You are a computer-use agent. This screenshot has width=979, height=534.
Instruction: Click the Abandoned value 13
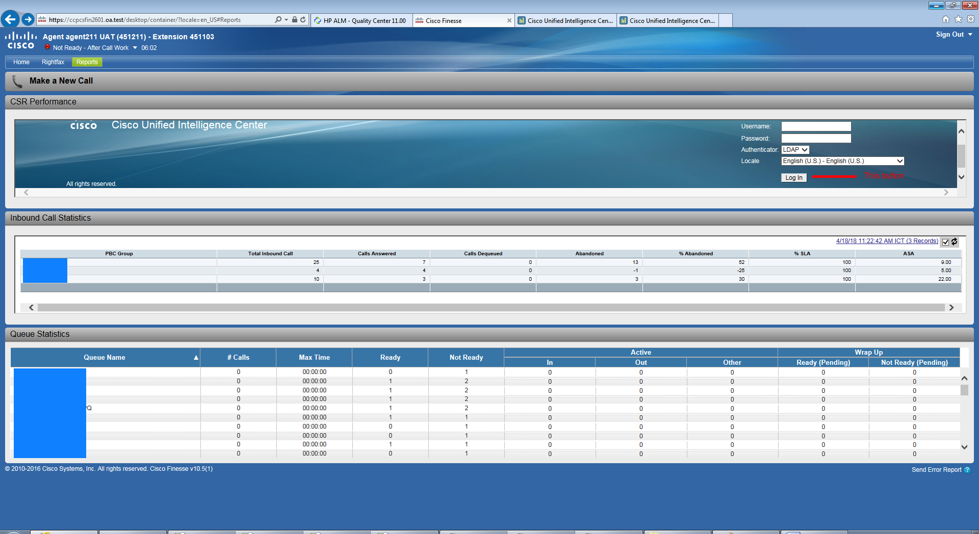[x=635, y=262]
